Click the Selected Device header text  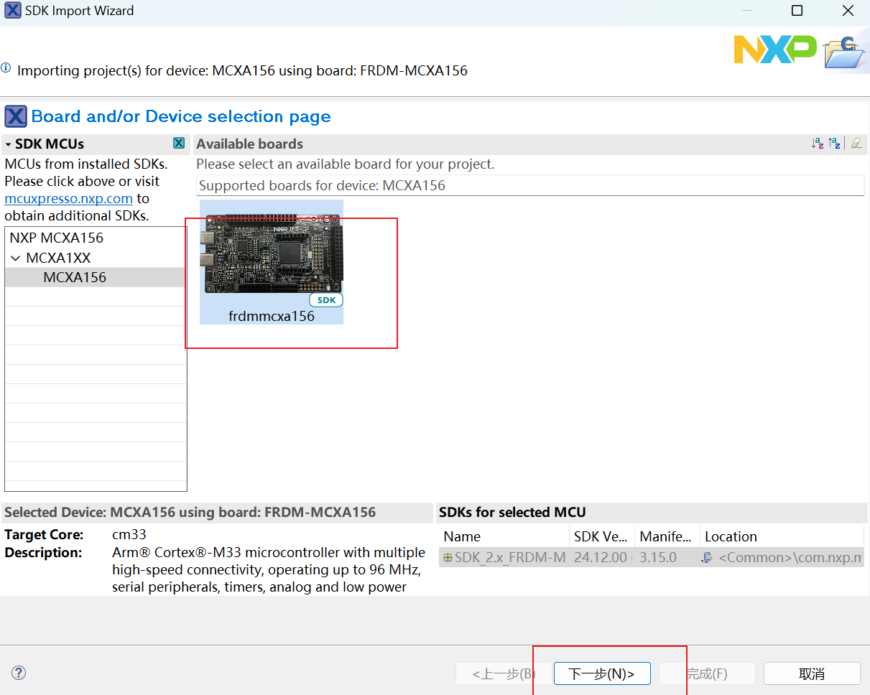pyautogui.click(x=190, y=512)
